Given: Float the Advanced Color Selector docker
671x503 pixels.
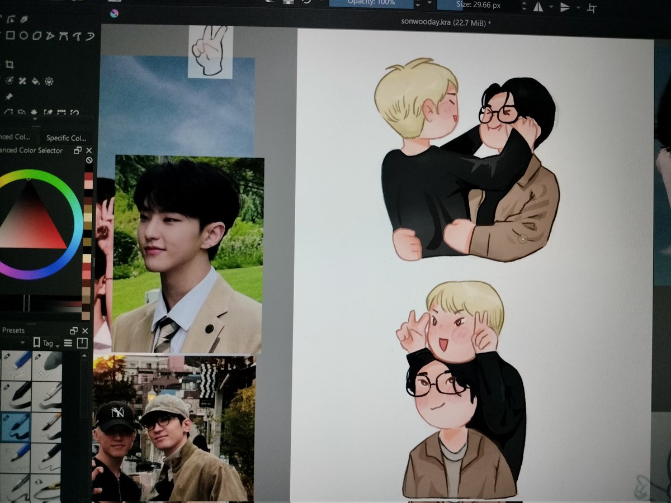Looking at the screenshot, I should 78,150.
